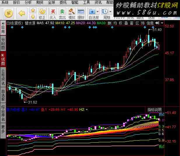This screenshot has height=156, width=180.
Task: Open the 指标说明 indicator description
Action: (x=155, y=110)
